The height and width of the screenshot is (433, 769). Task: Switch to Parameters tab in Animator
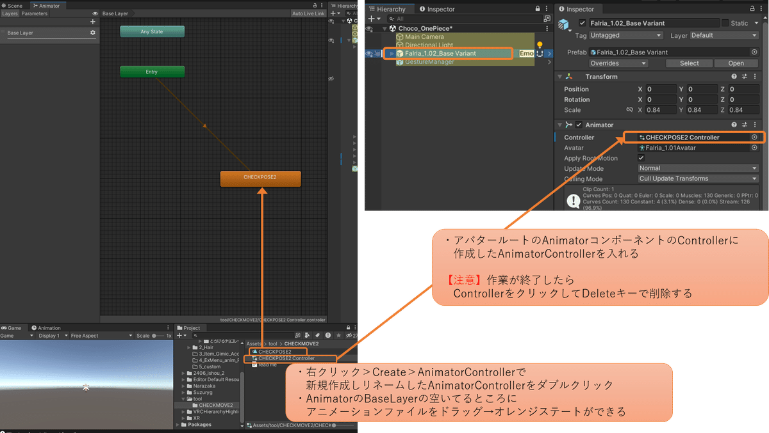click(34, 13)
